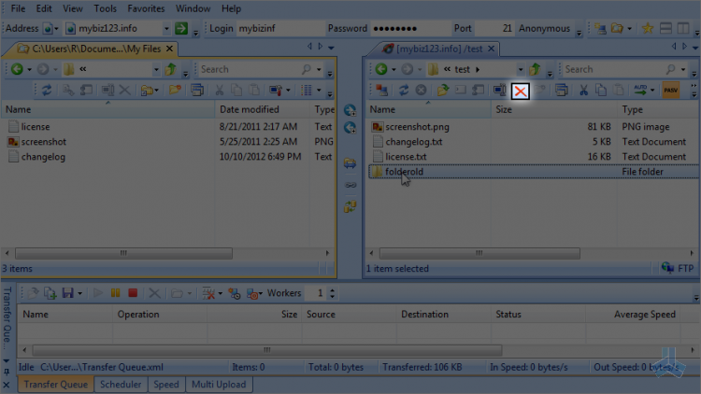Image resolution: width=701 pixels, height=394 pixels.
Task: Open the File menu
Action: coord(18,8)
